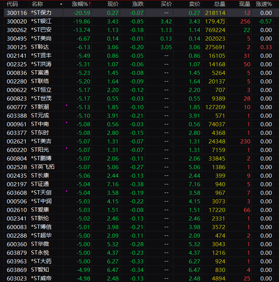Select the ST永悦 stock name
Viewport: 279px width, 282px height.
[x=40, y=253]
